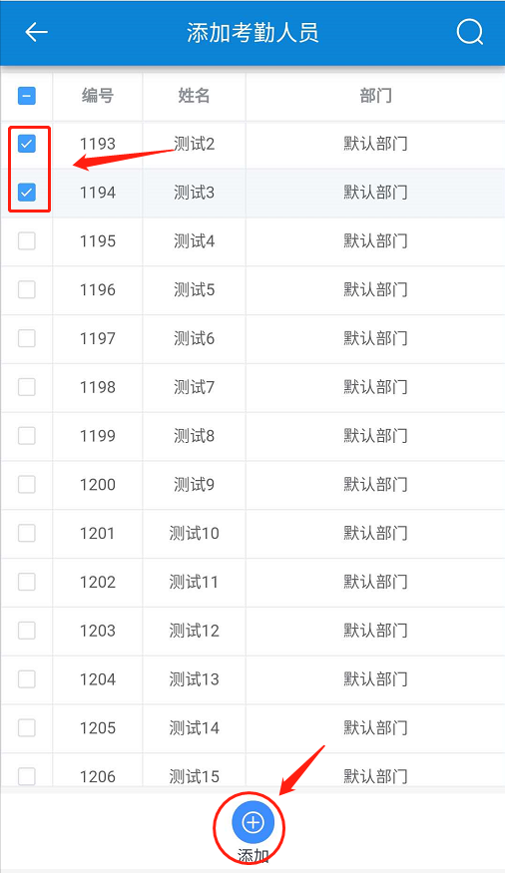The height and width of the screenshot is (873, 505).
Task: Tap the 添加 label below plus button
Action: coord(253,855)
